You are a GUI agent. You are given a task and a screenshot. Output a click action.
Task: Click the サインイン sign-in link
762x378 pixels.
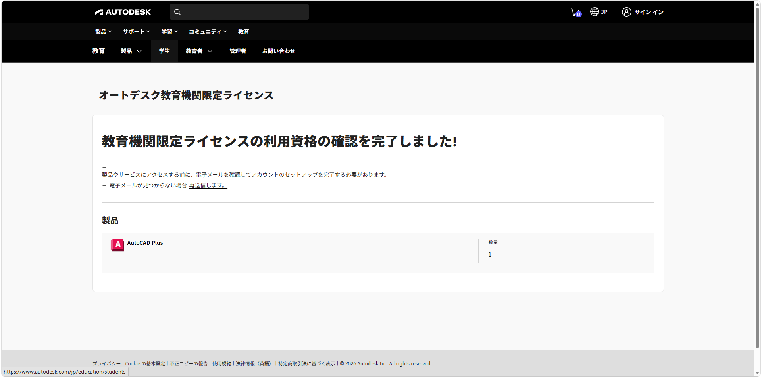tap(648, 12)
